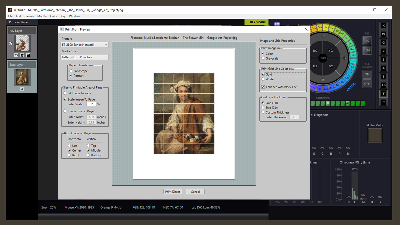Screen dimensions: 400x225
Task: Click the Base Layer thumbnail
Action: (22, 77)
